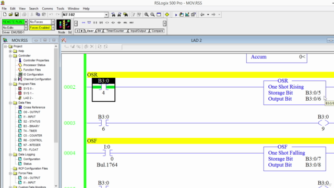This screenshot has width=334, height=188.
Task: Select the Examine If Open instruction icon
Action: click(101, 22)
